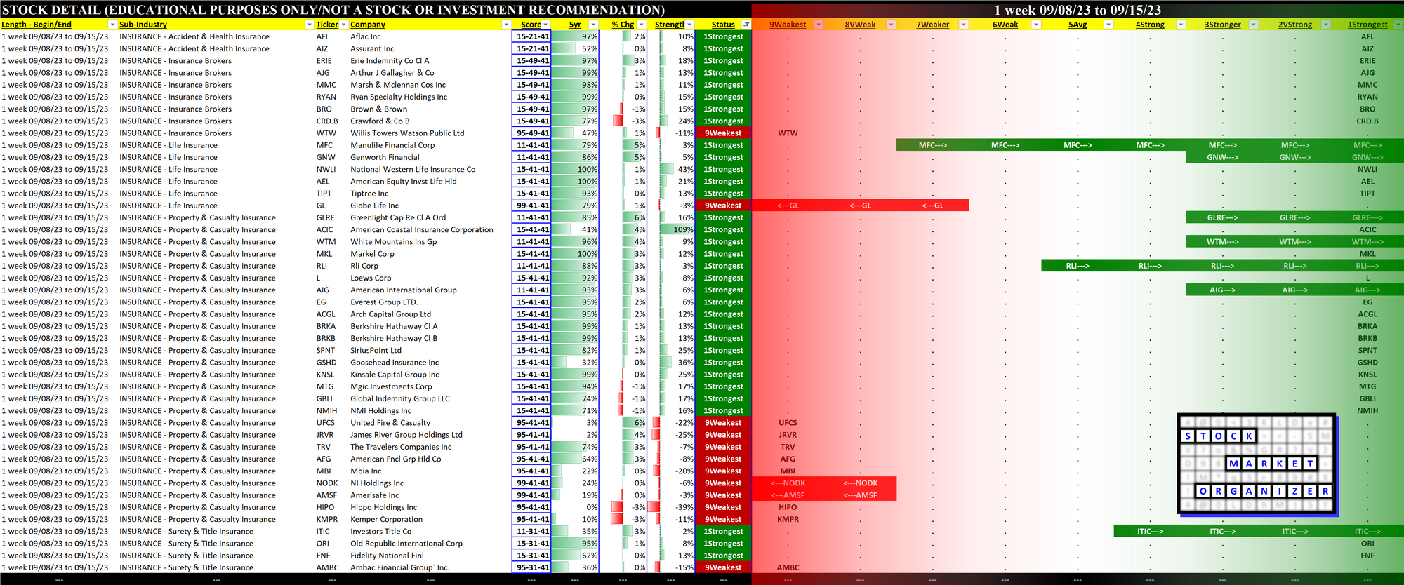1404x585 pixels.
Task: Select the <---NODK cell under 8VWeak
Action: (861, 483)
